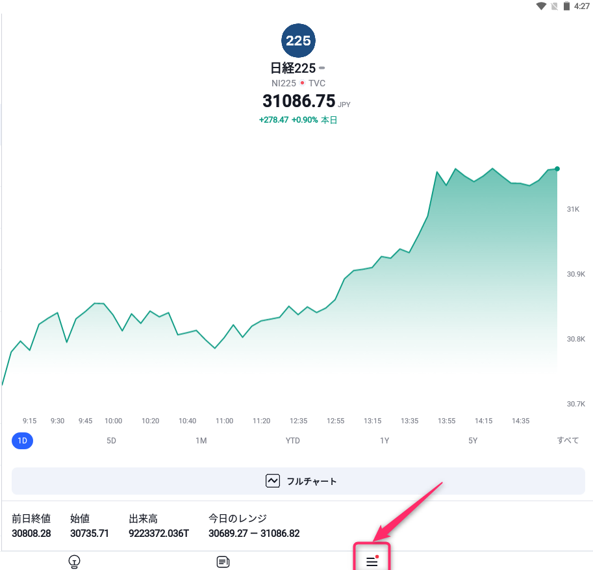
Task: Click the 31K price axis label
Action: [x=573, y=210]
